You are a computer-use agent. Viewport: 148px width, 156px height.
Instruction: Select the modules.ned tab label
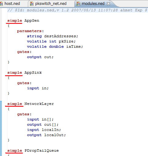point(93,4)
